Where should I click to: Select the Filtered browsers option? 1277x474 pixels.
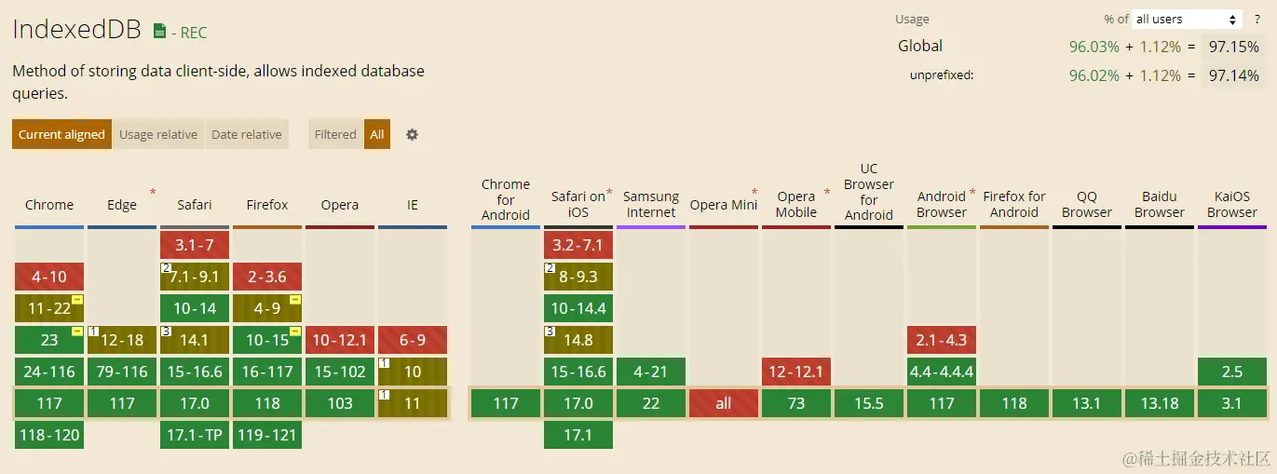[335, 134]
